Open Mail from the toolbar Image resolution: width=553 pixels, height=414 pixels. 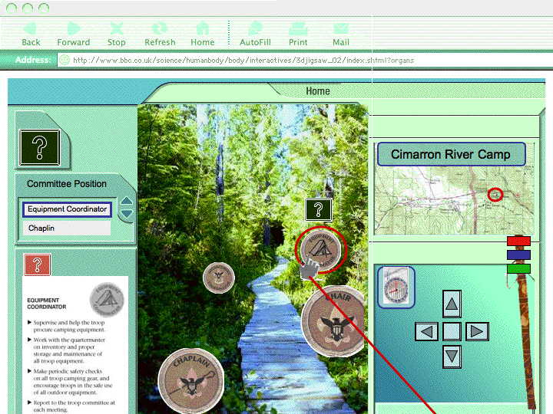click(341, 34)
